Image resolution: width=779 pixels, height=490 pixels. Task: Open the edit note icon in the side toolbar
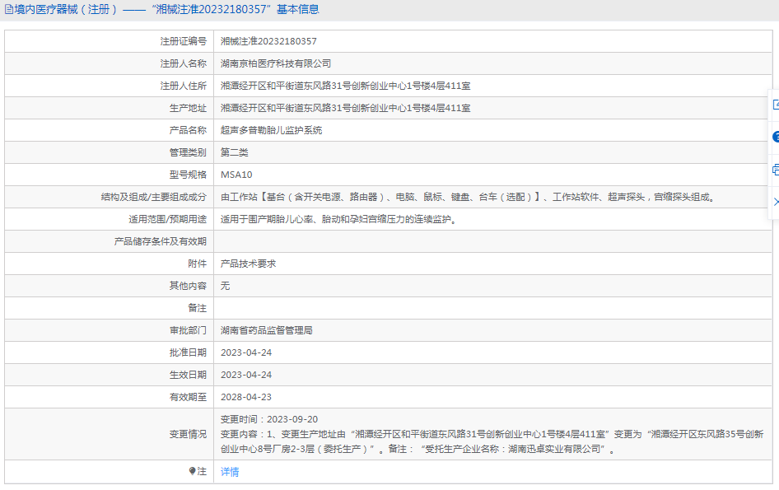[776, 105]
